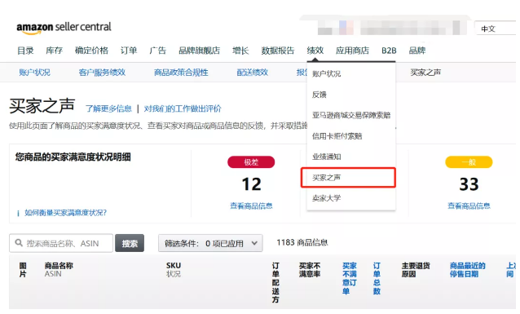Switch to the 配送绩效 sub-tab
520x314 pixels.
253,73
